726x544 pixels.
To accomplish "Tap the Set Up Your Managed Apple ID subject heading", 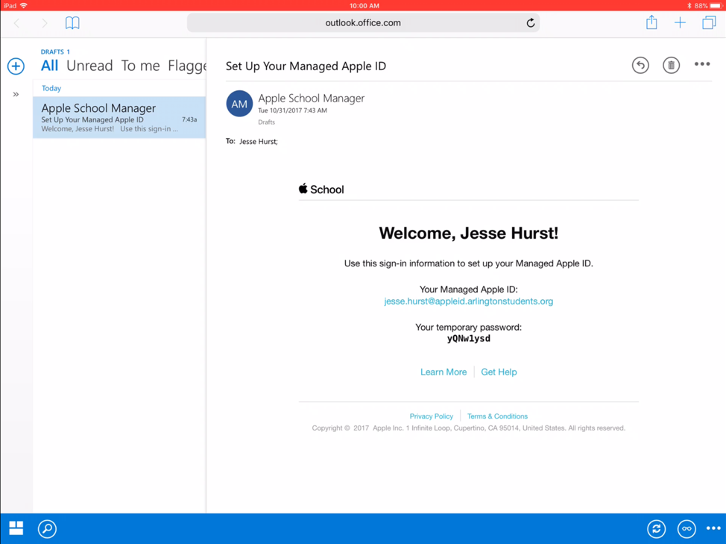I will coord(306,66).
